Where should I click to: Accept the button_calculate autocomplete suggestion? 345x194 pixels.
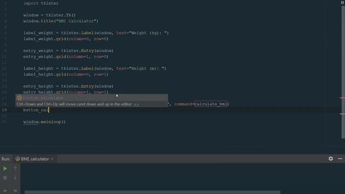tap(92, 98)
